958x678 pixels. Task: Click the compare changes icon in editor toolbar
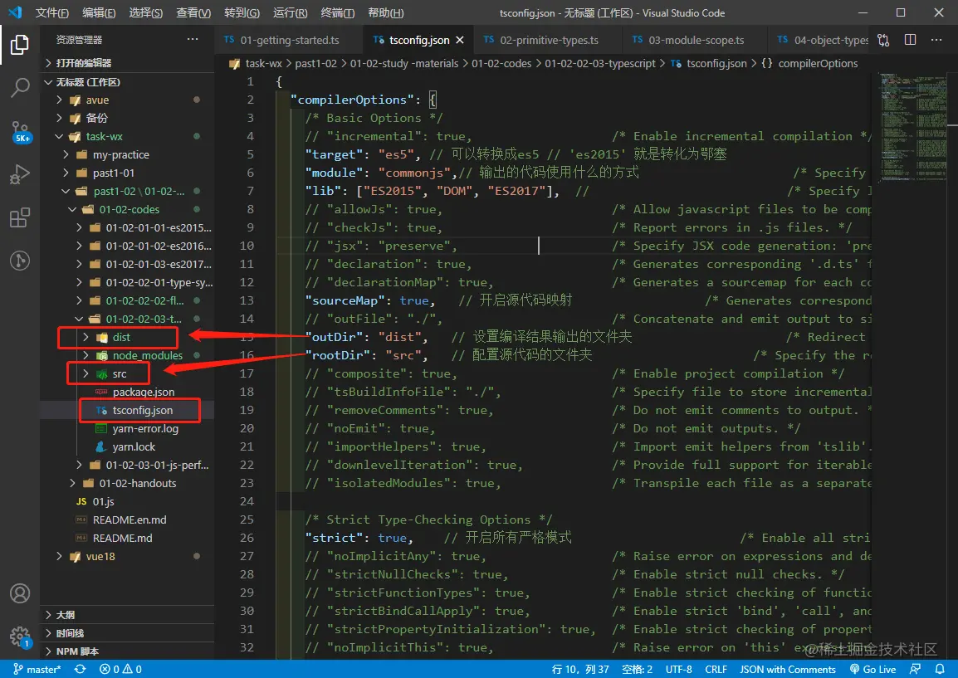(x=883, y=40)
